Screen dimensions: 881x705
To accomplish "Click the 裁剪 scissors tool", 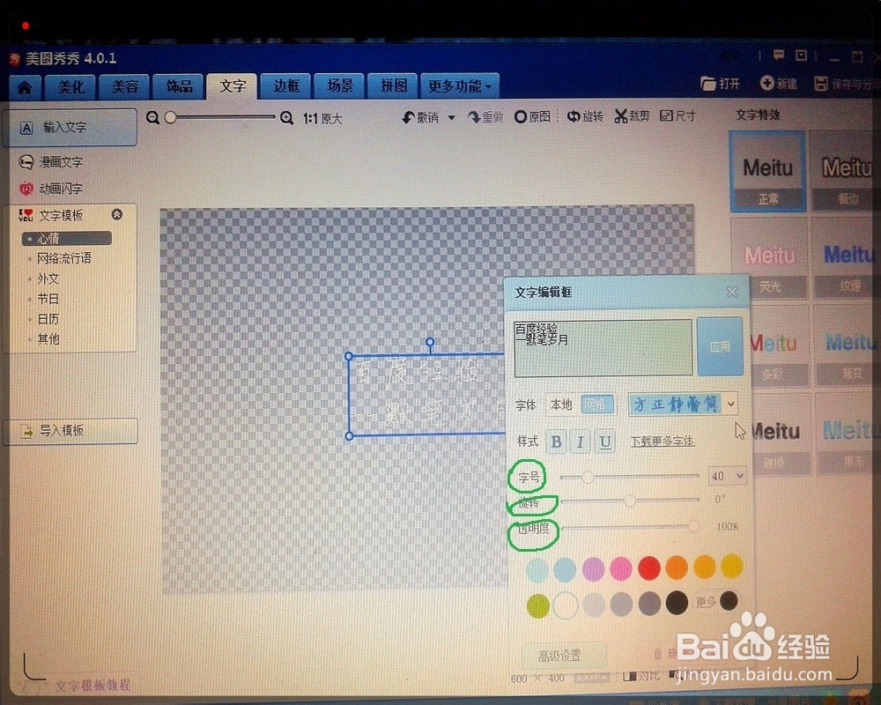I will click(x=632, y=115).
